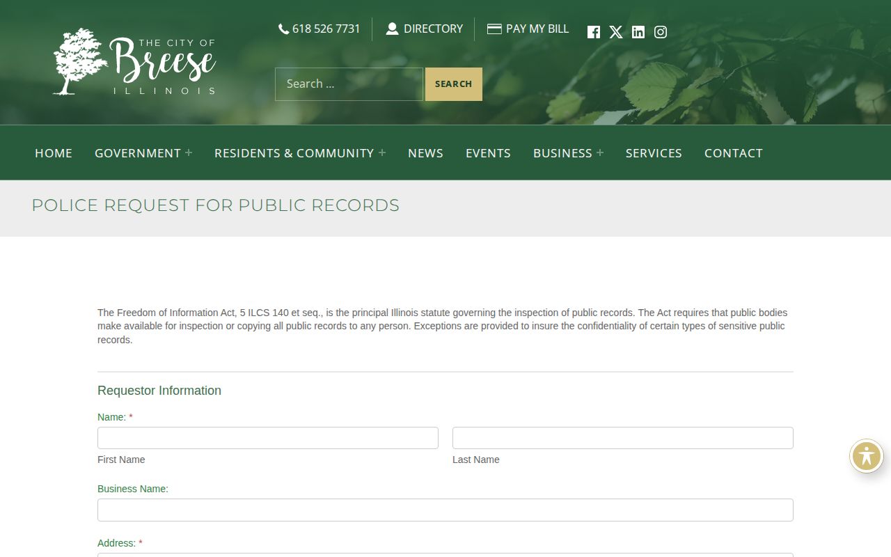Open the X (Twitter) social icon
The image size is (891, 557).
coord(616,32)
